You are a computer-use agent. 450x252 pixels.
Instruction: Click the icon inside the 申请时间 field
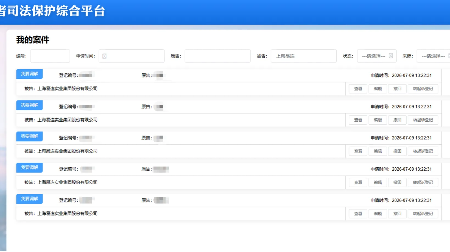click(x=104, y=56)
